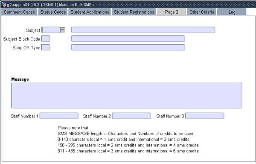The width and height of the screenshot is (256, 164).
Task: Select the Subj. Off. Type description field
Action: point(128,47)
